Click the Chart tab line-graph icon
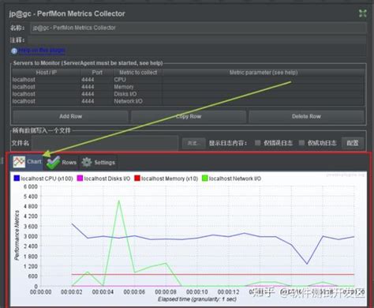The height and width of the screenshot is (308, 374). pos(19,162)
